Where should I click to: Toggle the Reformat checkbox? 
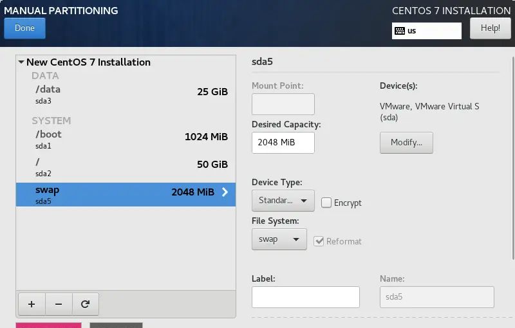click(x=319, y=241)
